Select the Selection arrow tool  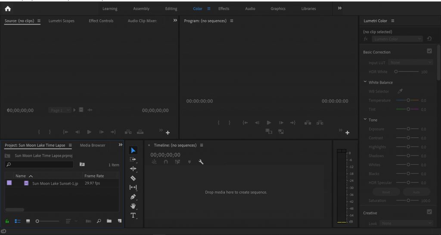[x=133, y=150]
